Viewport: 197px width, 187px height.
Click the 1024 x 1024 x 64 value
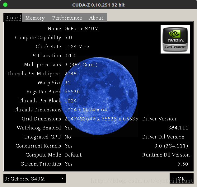[86, 110]
